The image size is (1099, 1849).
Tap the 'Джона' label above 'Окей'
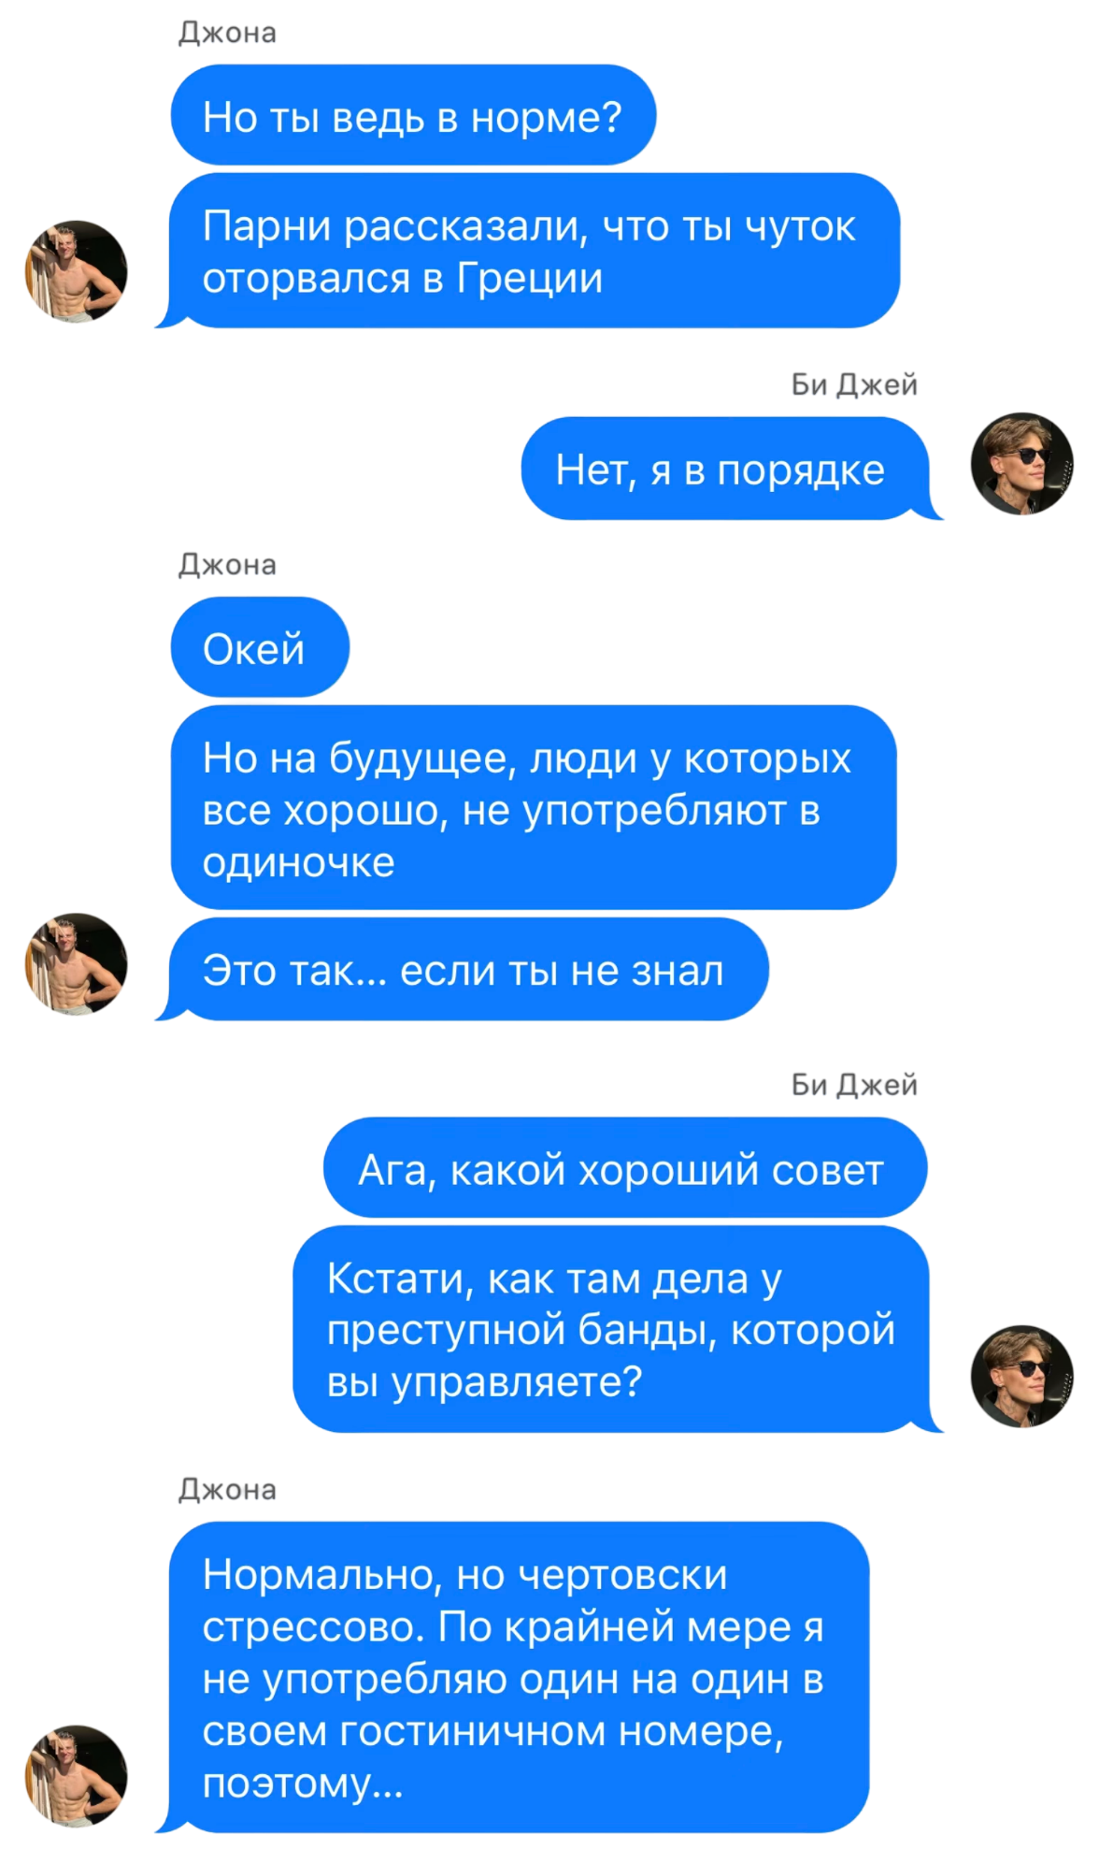pyautogui.click(x=227, y=565)
